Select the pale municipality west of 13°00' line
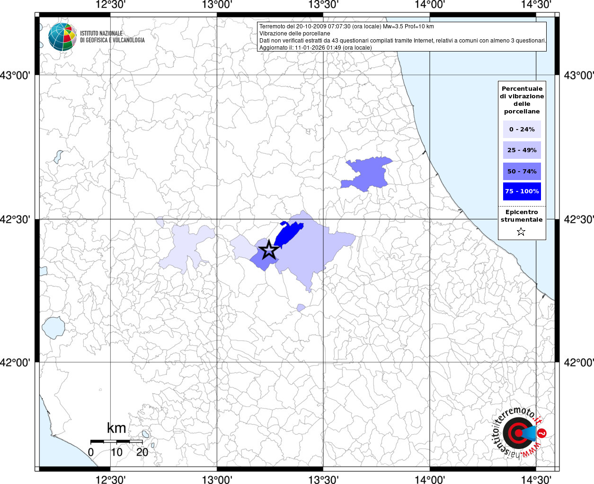This screenshot has height=484, width=594. (188, 247)
